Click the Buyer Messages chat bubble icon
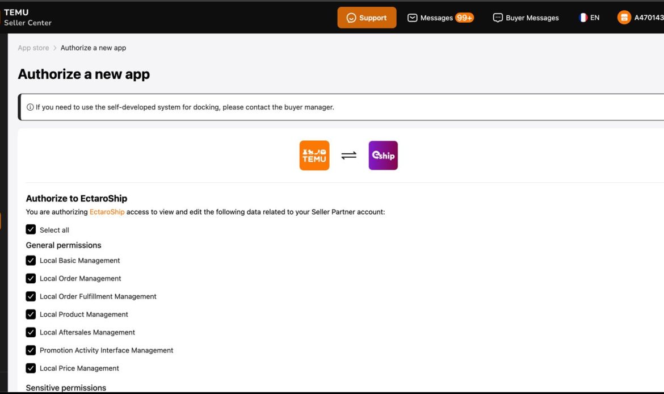 coord(498,18)
